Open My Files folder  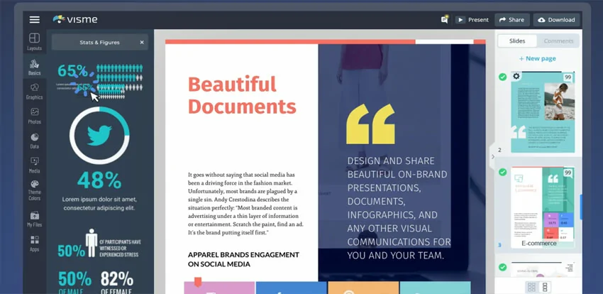pyautogui.click(x=34, y=219)
